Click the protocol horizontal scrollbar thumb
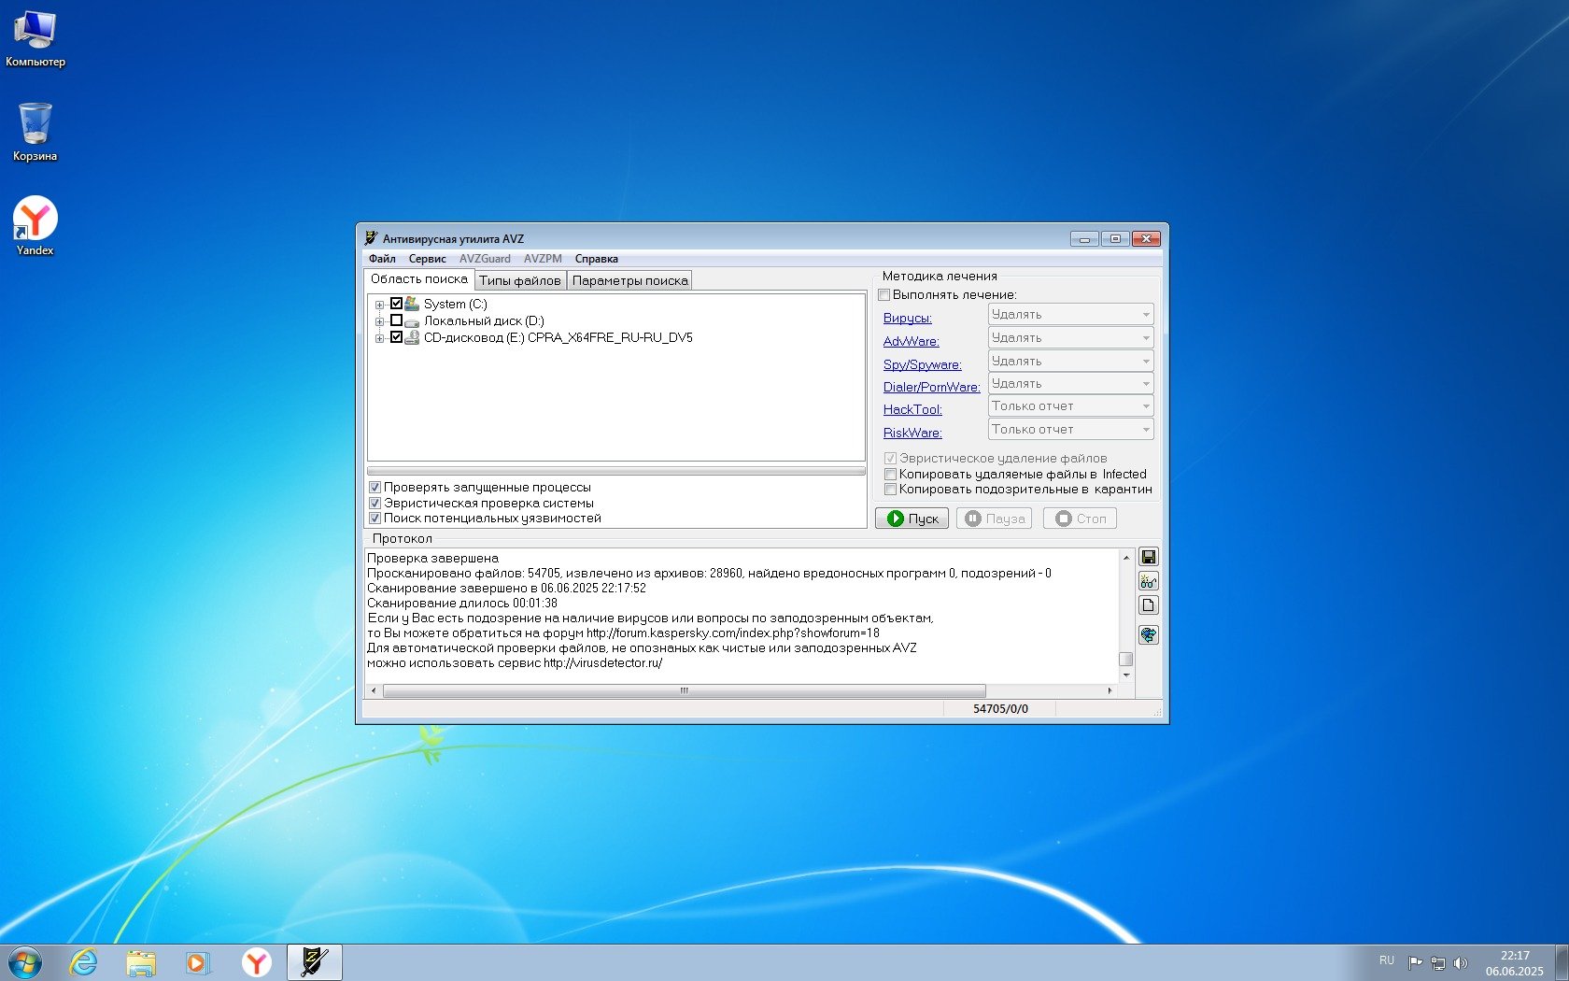Image resolution: width=1569 pixels, height=981 pixels. 684,691
